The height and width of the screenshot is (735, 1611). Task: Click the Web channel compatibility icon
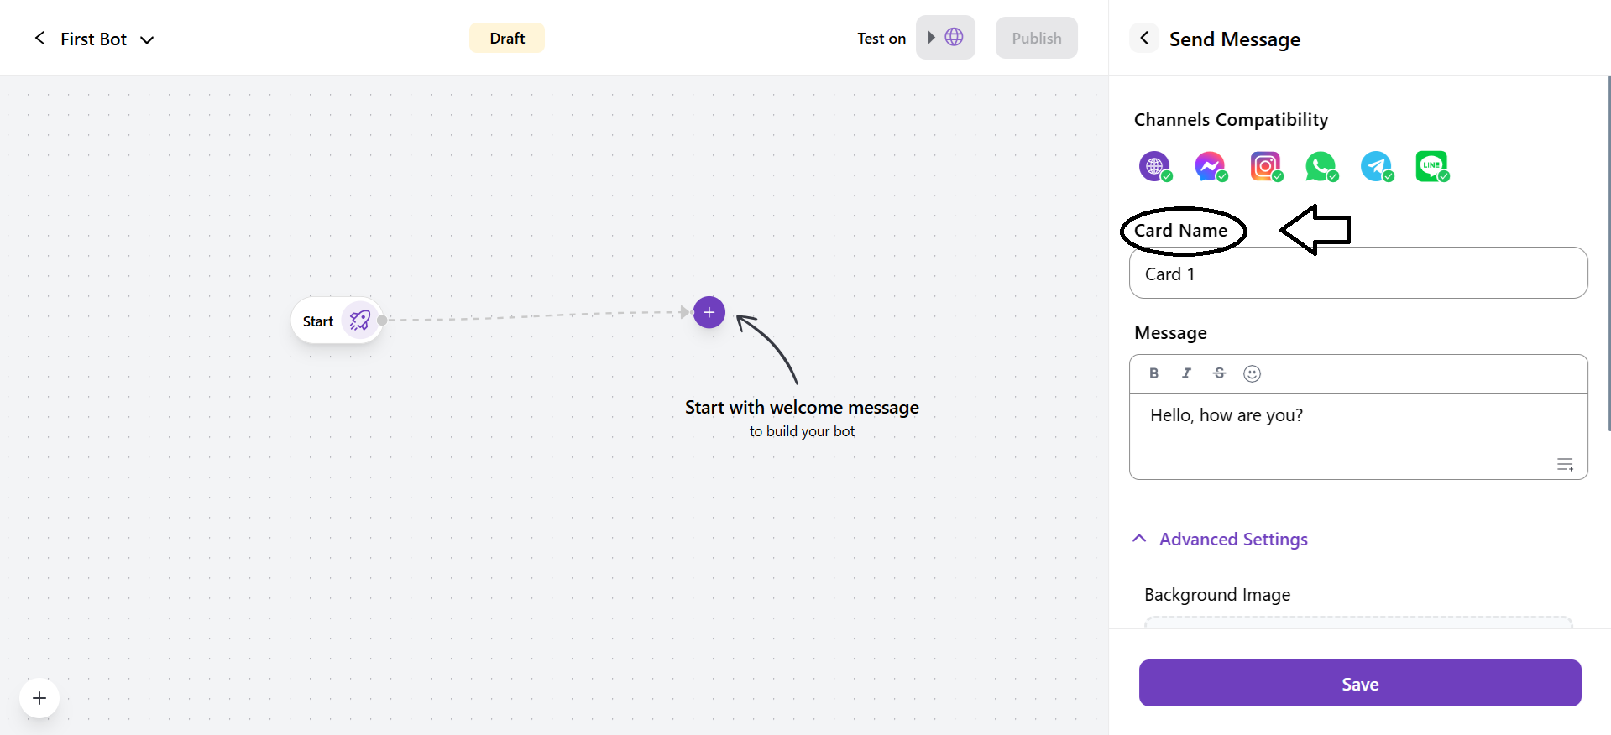[1154, 166]
